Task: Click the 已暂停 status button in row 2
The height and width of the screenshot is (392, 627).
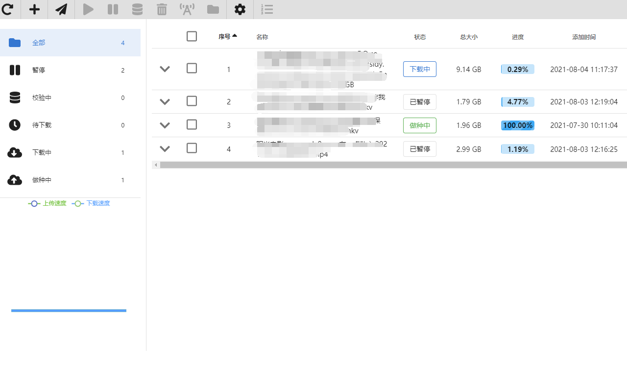Action: click(x=420, y=102)
